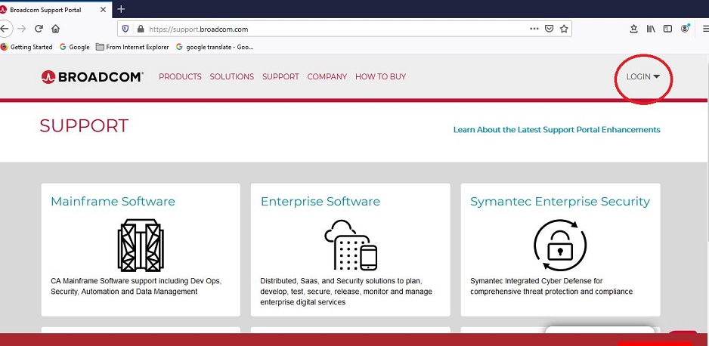709x346 pixels.
Task: Click the browser forward arrow button
Action: pos(22,29)
